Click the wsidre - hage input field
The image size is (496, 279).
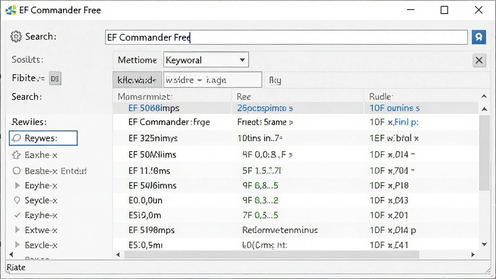(212, 80)
